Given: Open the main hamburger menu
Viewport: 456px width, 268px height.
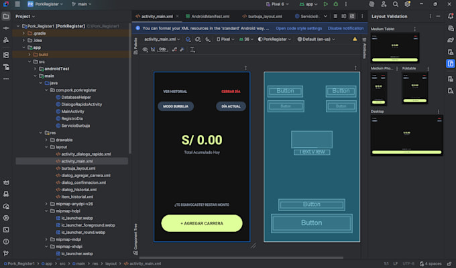Looking at the screenshot, I should pyautogui.click(x=17, y=4).
